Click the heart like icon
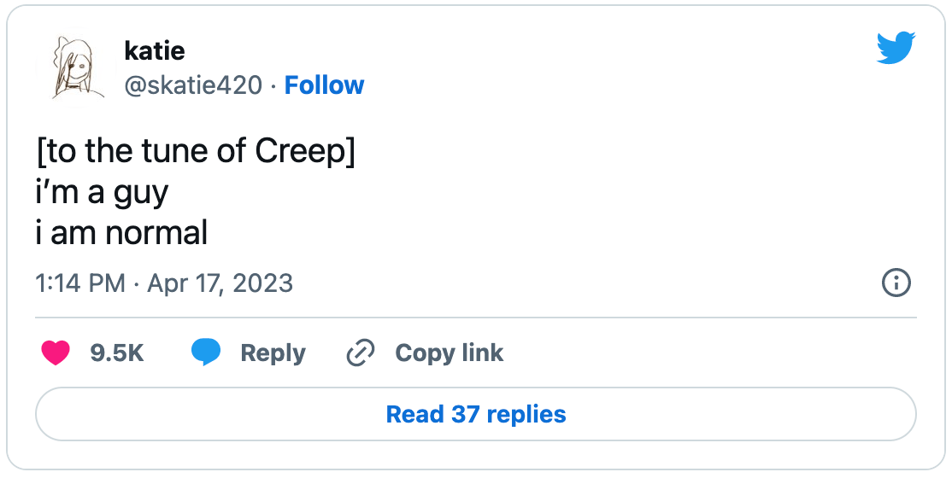Screen dimensions: 952x478 click(x=56, y=353)
